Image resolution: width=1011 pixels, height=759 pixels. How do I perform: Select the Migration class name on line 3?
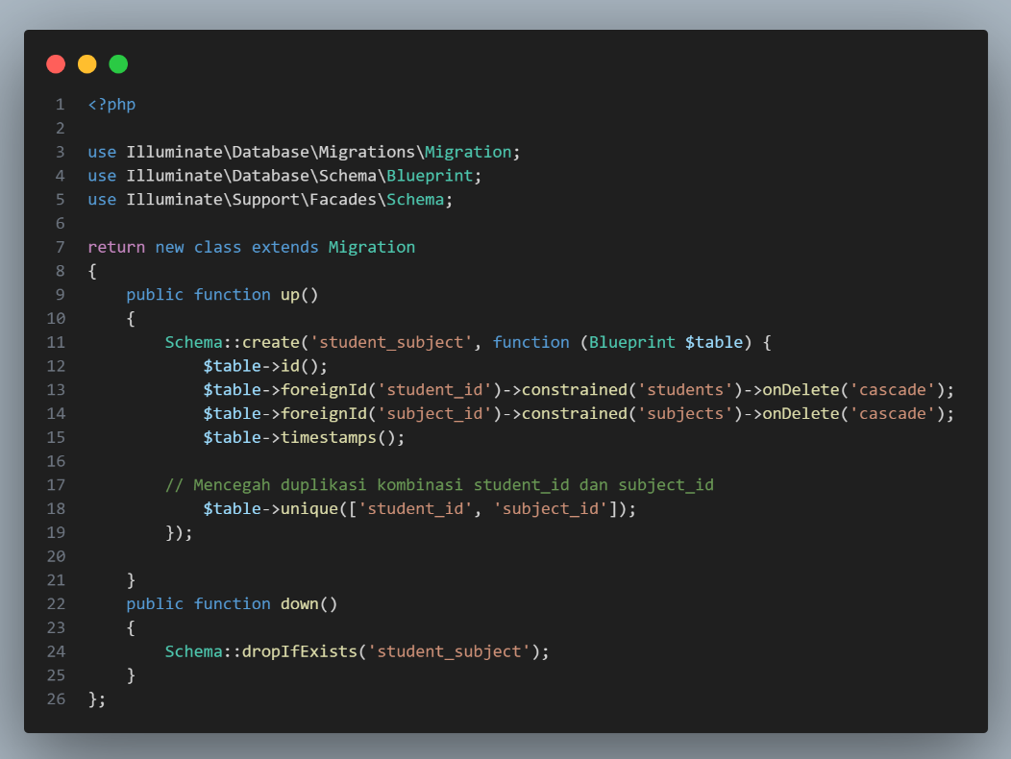(468, 151)
